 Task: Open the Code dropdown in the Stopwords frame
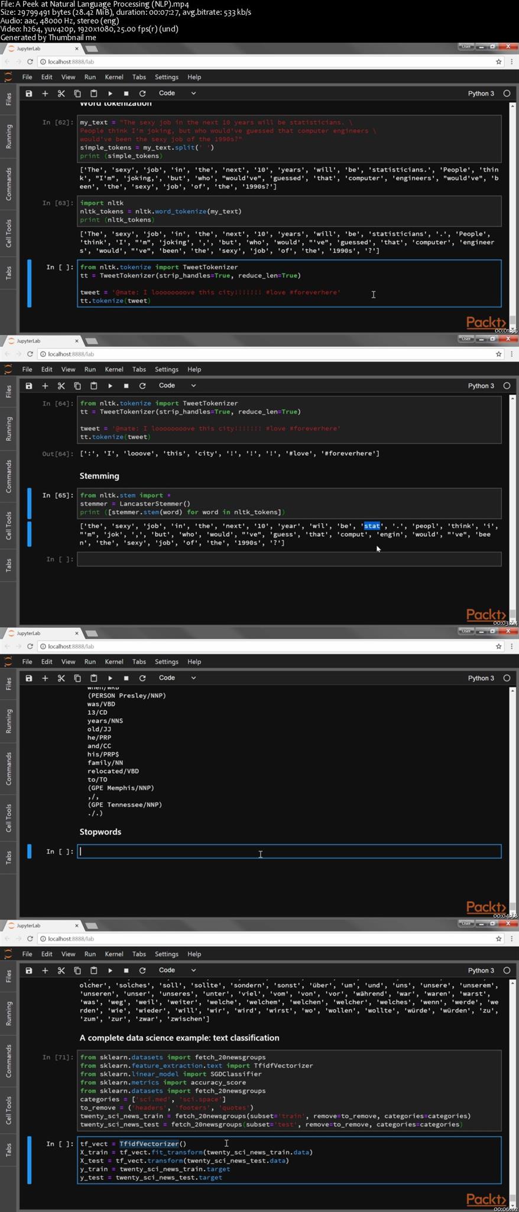(x=177, y=678)
